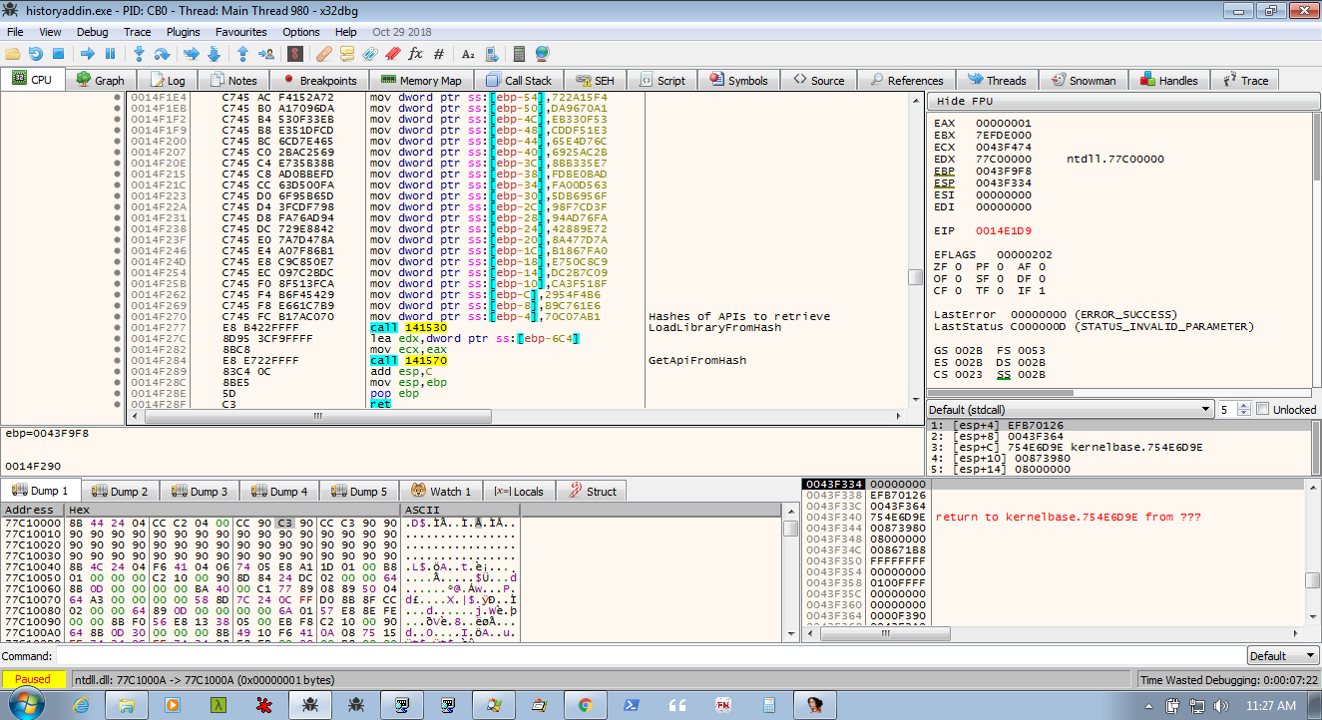
Task: Toggle the Unlocked checkbox
Action: [x=1263, y=409]
